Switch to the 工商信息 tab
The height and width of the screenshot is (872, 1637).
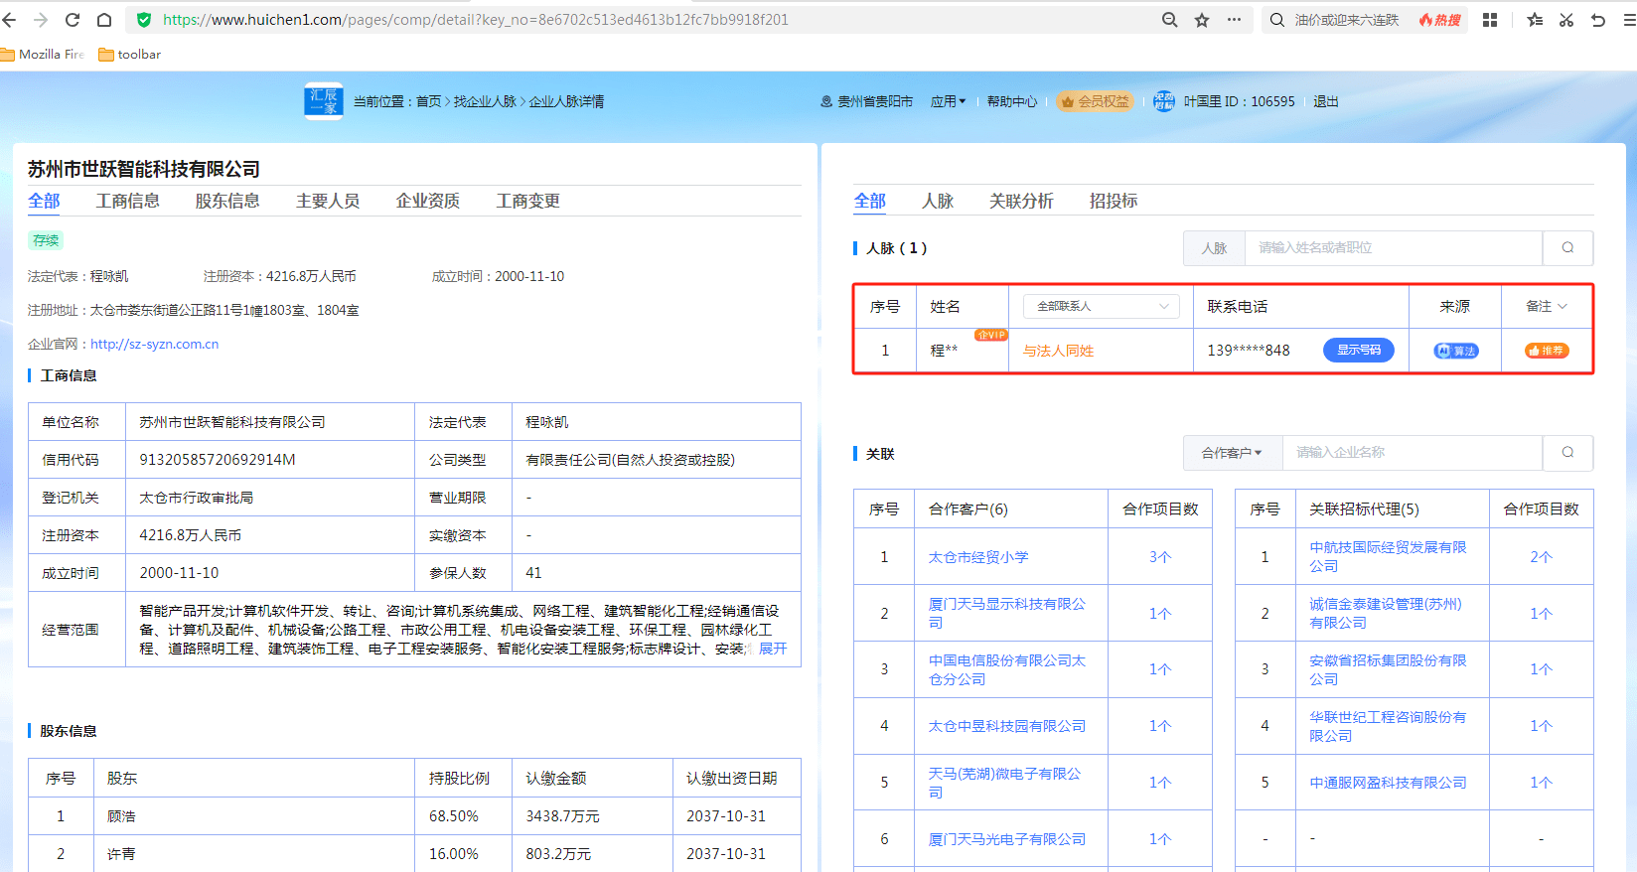(128, 201)
